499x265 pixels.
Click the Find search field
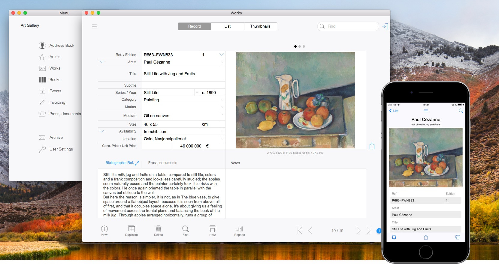coord(348,26)
